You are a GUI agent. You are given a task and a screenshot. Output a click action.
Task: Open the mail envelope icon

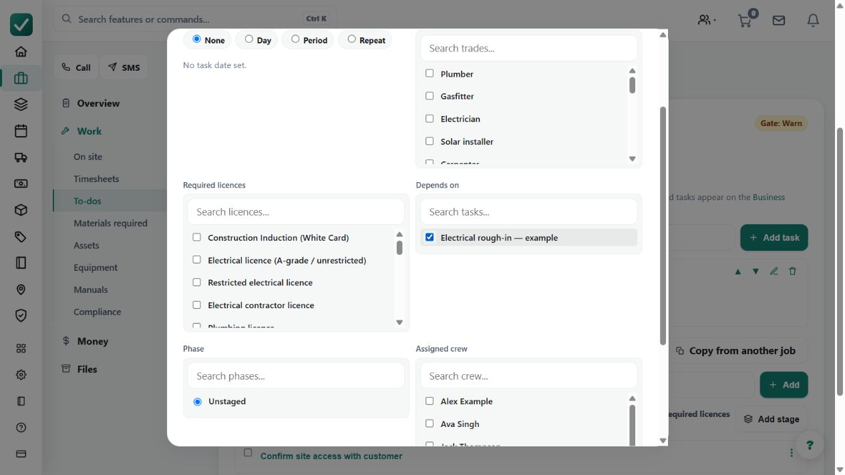click(x=779, y=21)
